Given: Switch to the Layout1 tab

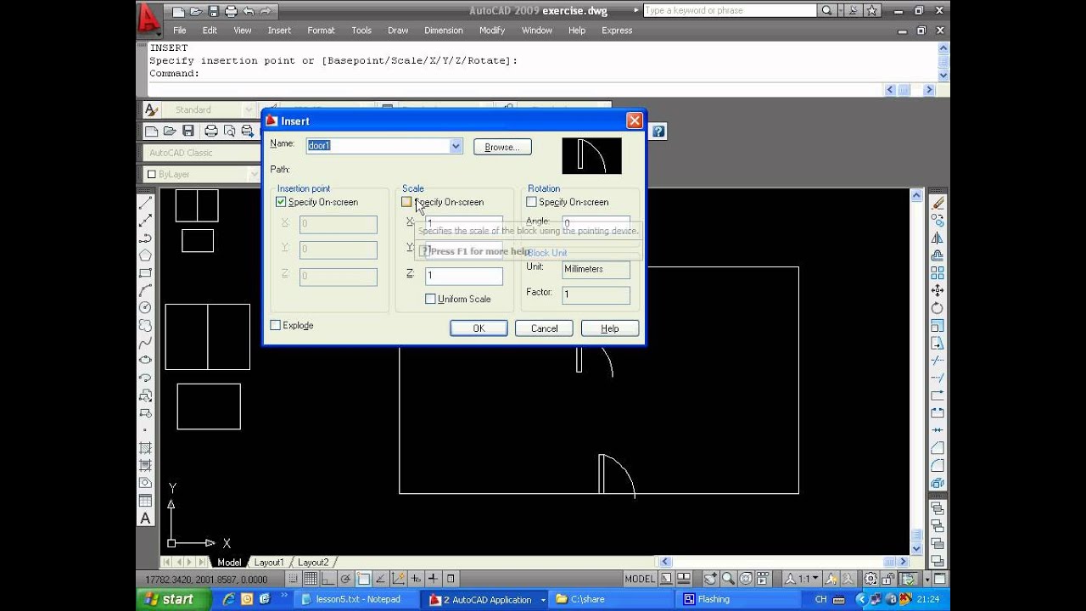Looking at the screenshot, I should pyautogui.click(x=269, y=562).
